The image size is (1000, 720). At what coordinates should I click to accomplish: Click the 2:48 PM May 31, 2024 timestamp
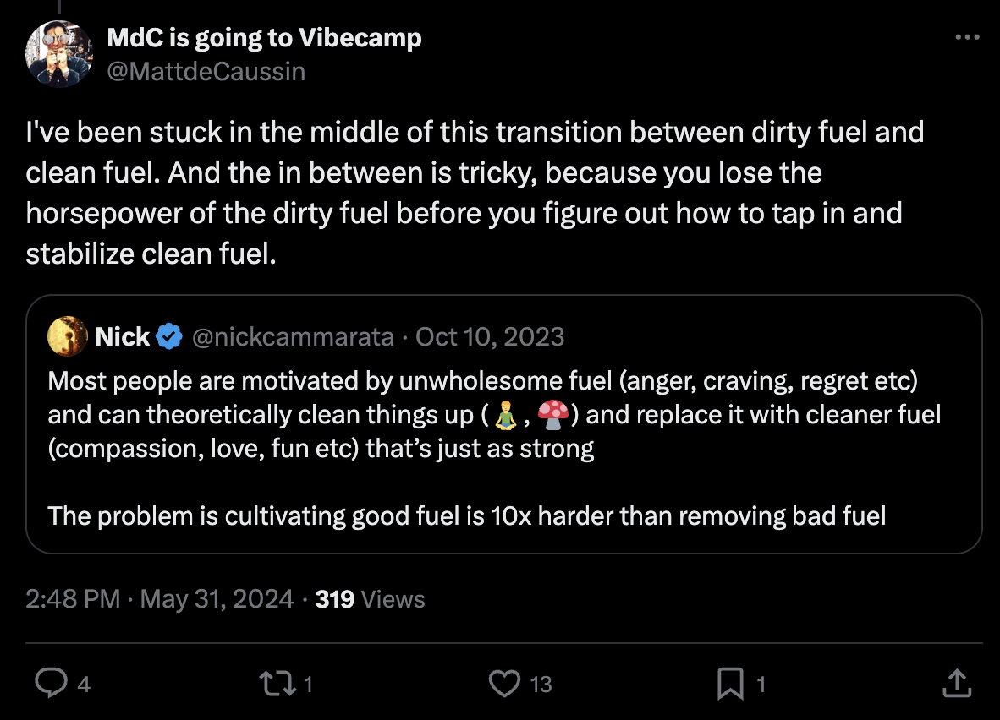coord(160,599)
